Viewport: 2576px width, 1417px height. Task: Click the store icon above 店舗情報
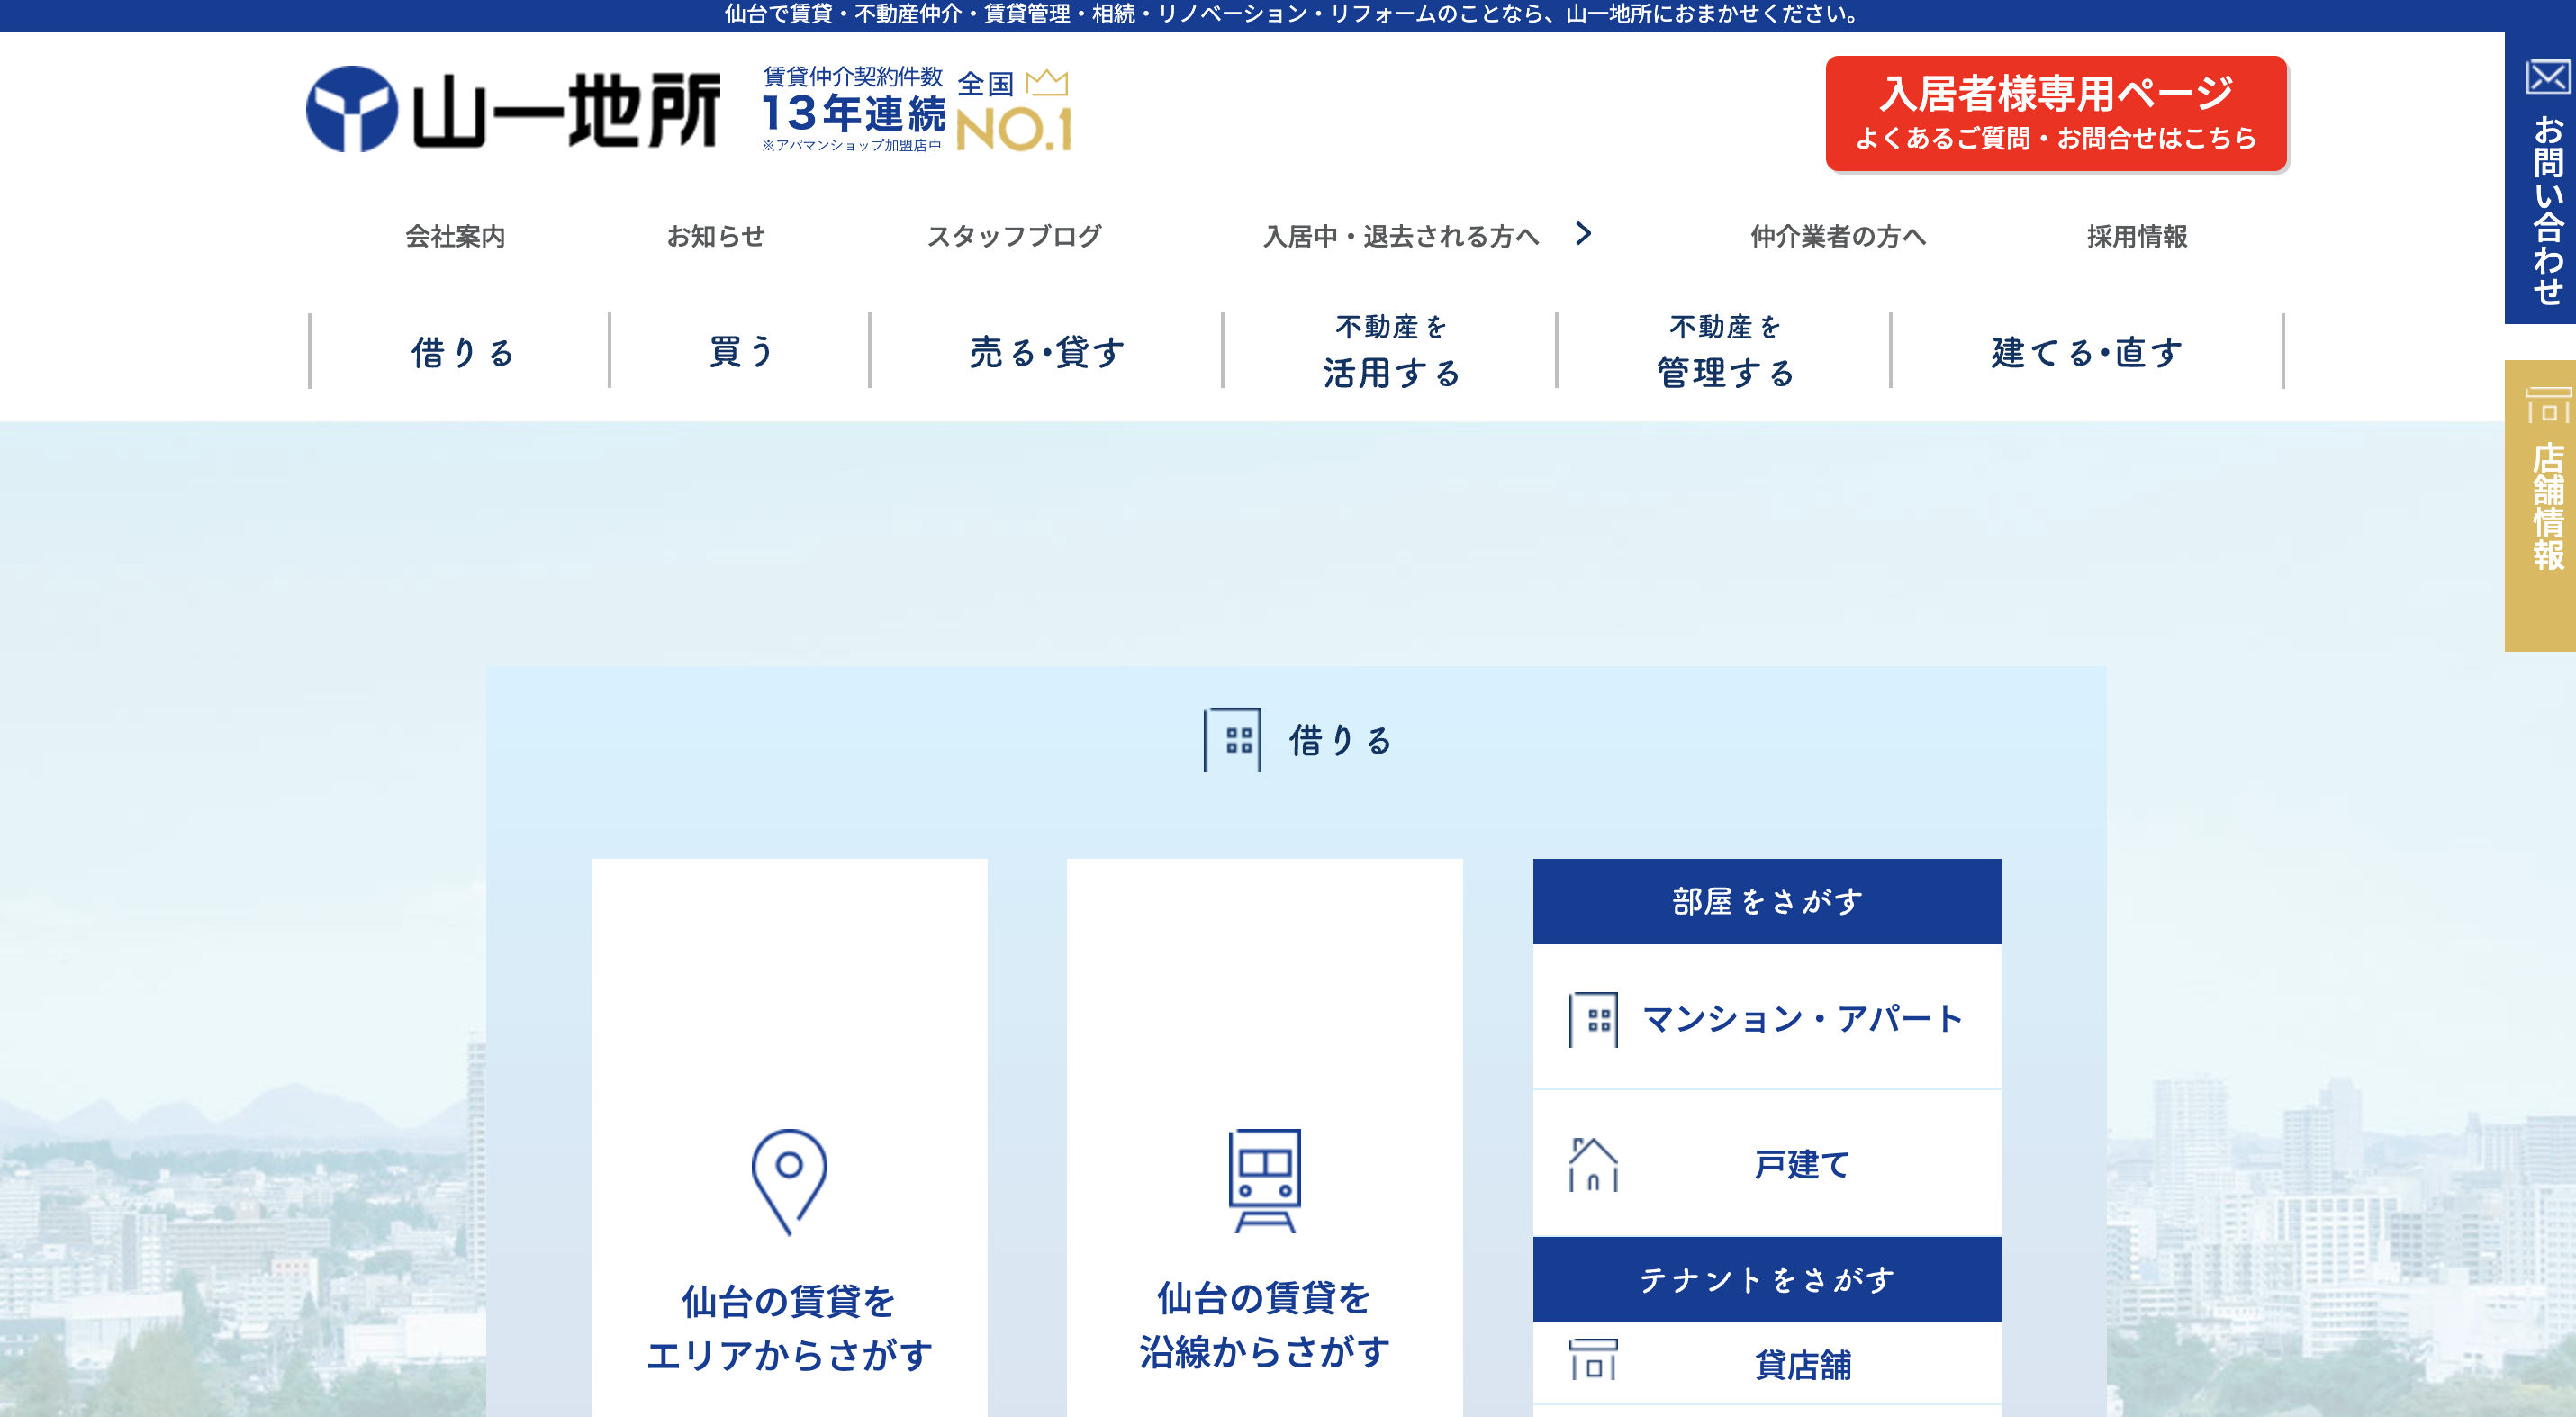[x=2547, y=404]
